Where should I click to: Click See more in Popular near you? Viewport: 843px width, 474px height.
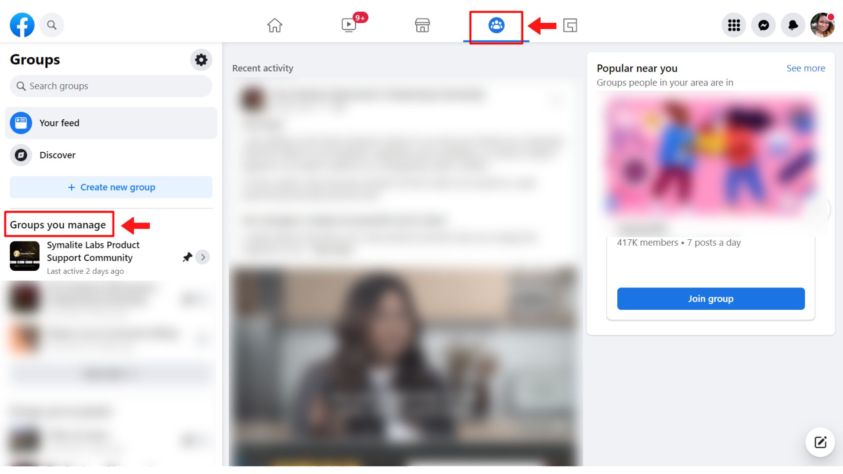click(806, 68)
